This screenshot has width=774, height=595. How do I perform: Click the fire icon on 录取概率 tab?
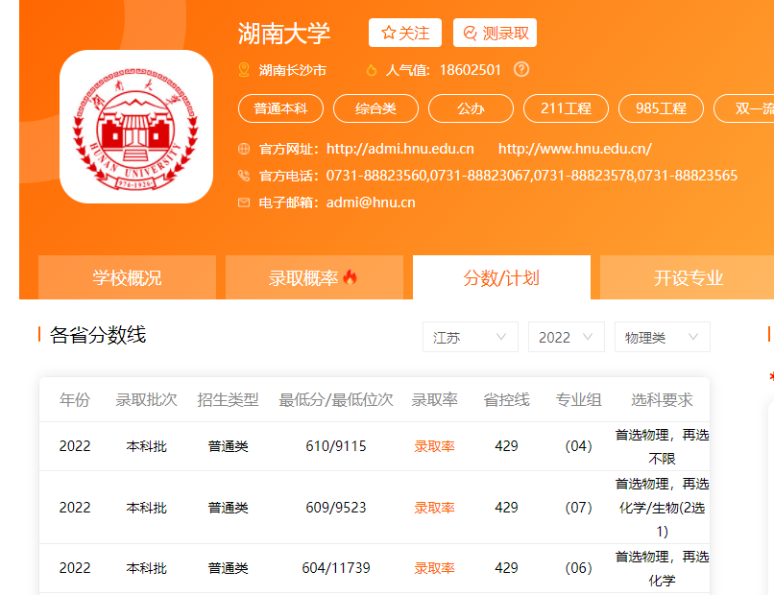tap(350, 277)
